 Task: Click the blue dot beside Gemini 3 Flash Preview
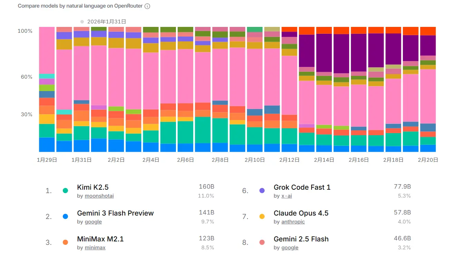pos(65,217)
